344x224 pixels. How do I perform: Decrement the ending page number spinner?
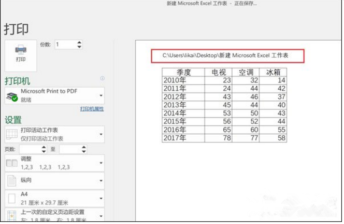pyautogui.click(x=84, y=151)
